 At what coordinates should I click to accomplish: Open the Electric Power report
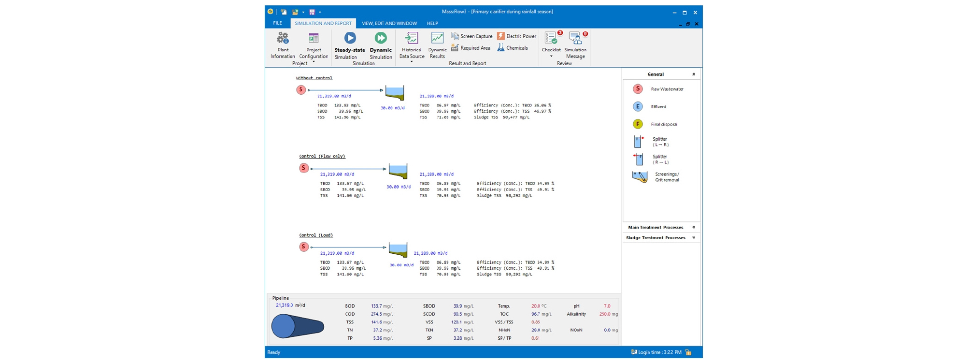click(x=516, y=36)
